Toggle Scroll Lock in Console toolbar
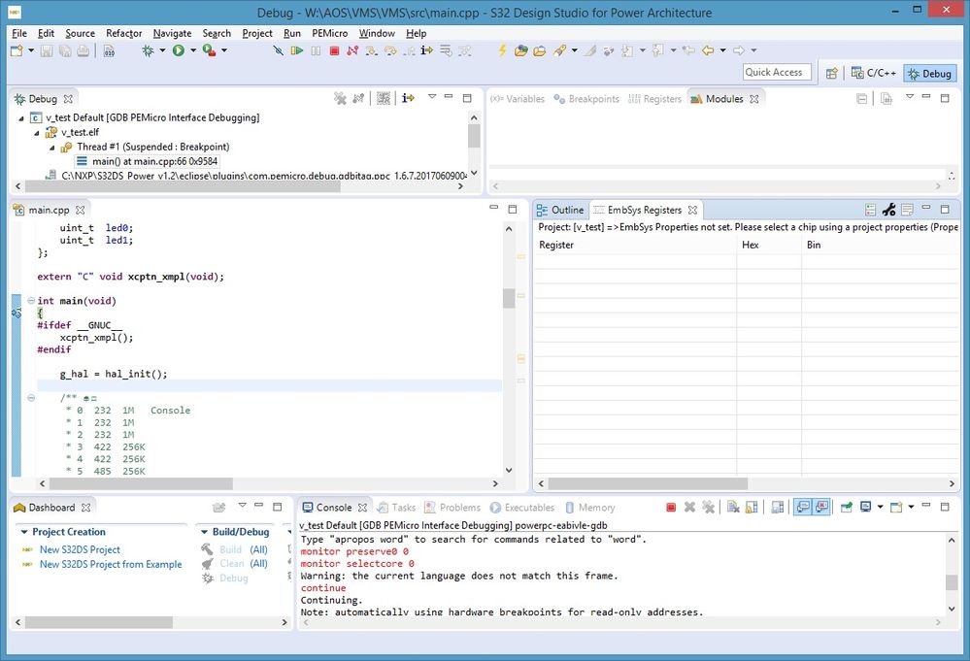This screenshot has height=661, width=970. (752, 508)
